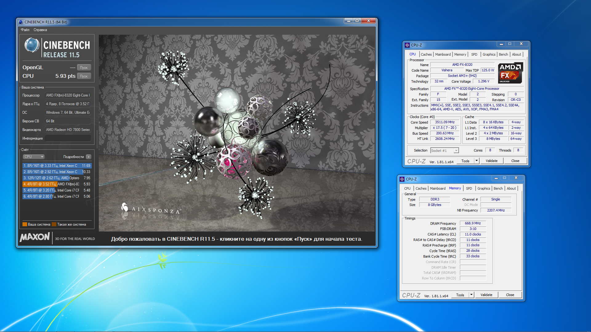Screen dimensions: 591x332
Task: Click the Core Speed value 3511.09 MHz
Action: click(x=445, y=122)
